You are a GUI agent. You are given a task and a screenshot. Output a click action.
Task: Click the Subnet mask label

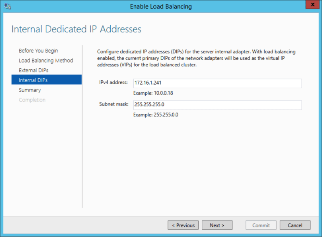[113, 104]
